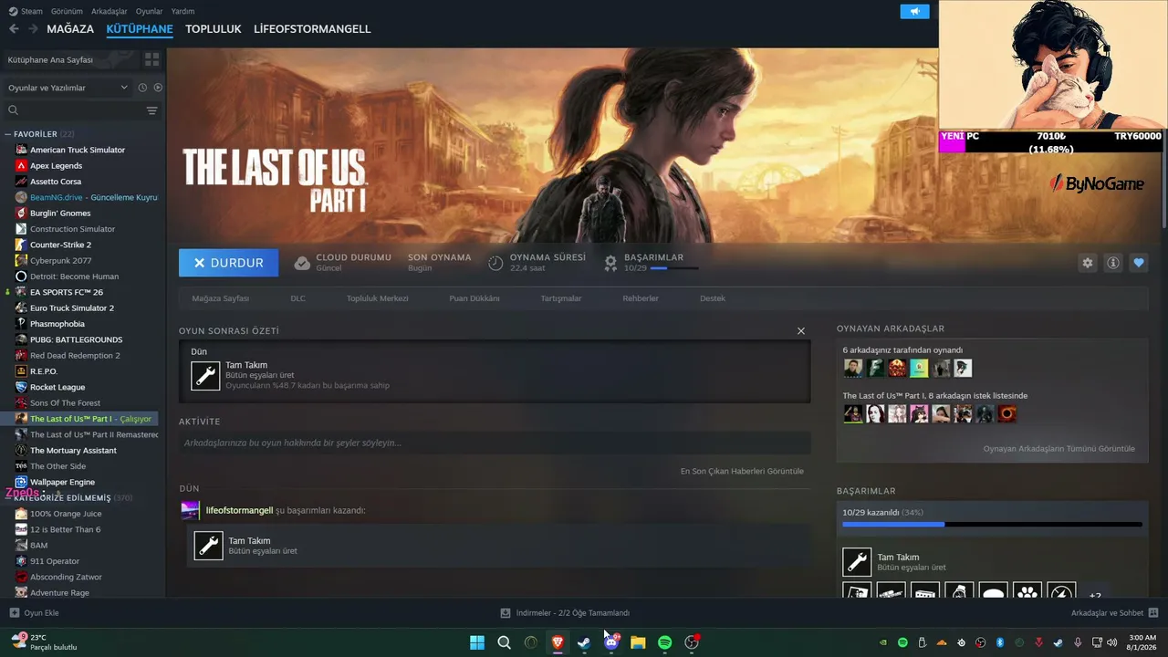Open the Görünüm menu
Screen dimensions: 1168x657
click(67, 11)
